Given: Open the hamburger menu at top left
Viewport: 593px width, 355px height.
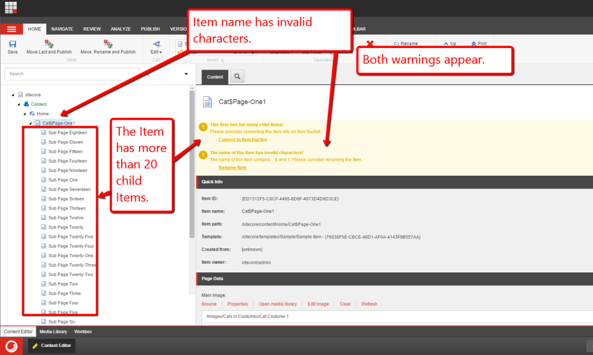Looking at the screenshot, I should [x=11, y=28].
